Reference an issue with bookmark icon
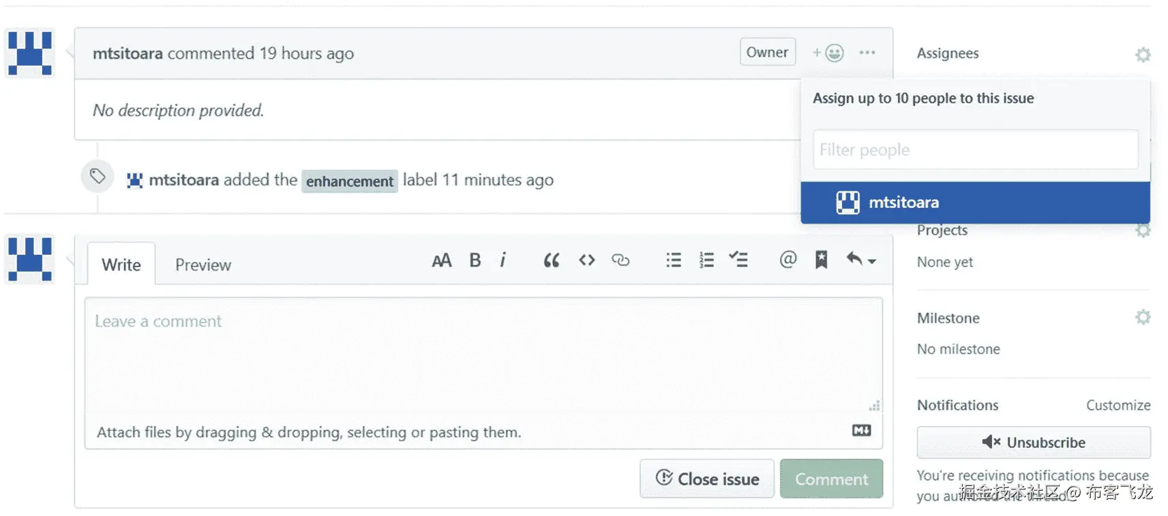Viewport: 1168px width, 516px height. (822, 260)
